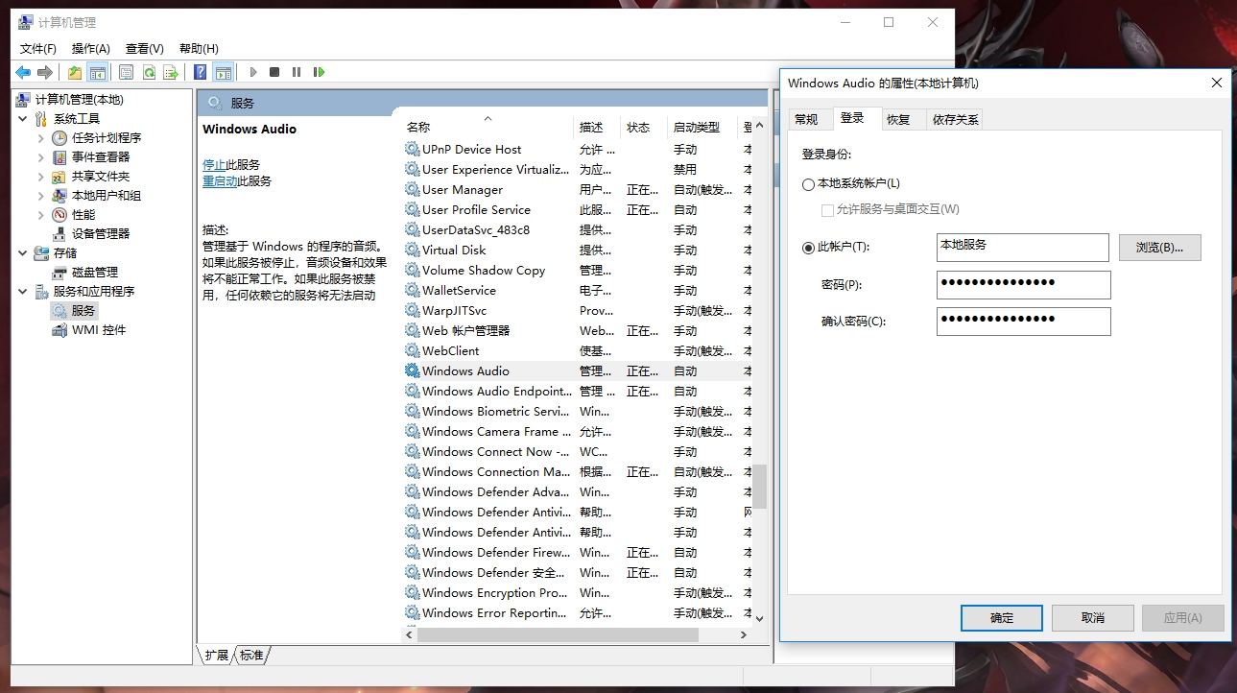Image resolution: width=1237 pixels, height=693 pixels.
Task: Click the 密码(P) password field
Action: click(x=1024, y=285)
